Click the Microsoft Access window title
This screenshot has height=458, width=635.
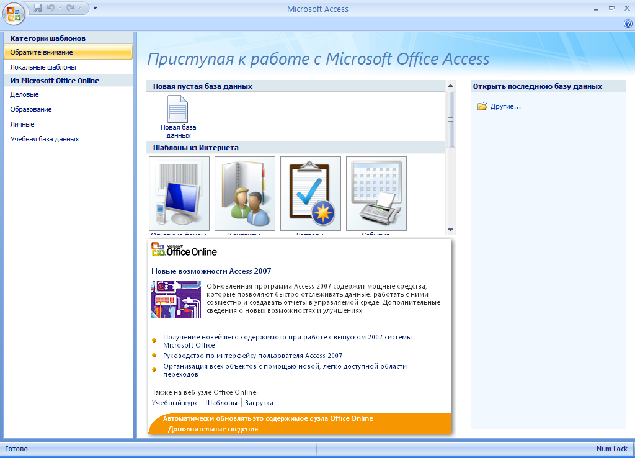click(x=317, y=9)
